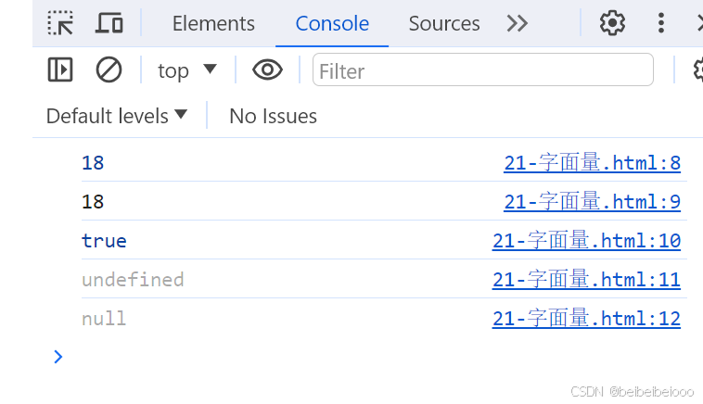The height and width of the screenshot is (404, 703).
Task: Clear the console with the ban icon
Action: 109,69
